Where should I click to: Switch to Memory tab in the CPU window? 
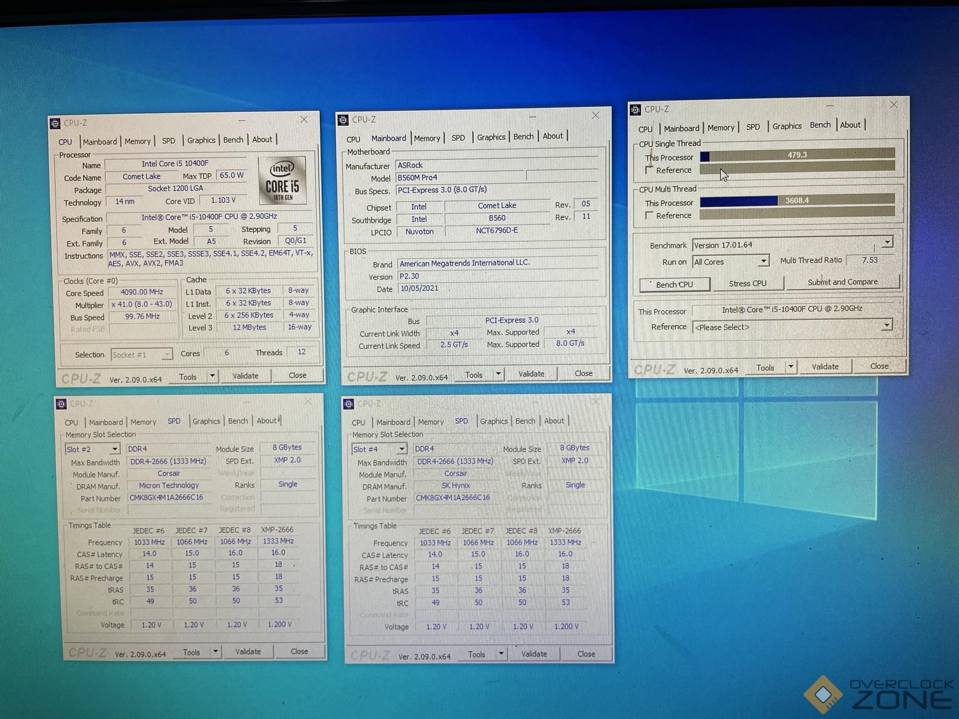coord(138,141)
